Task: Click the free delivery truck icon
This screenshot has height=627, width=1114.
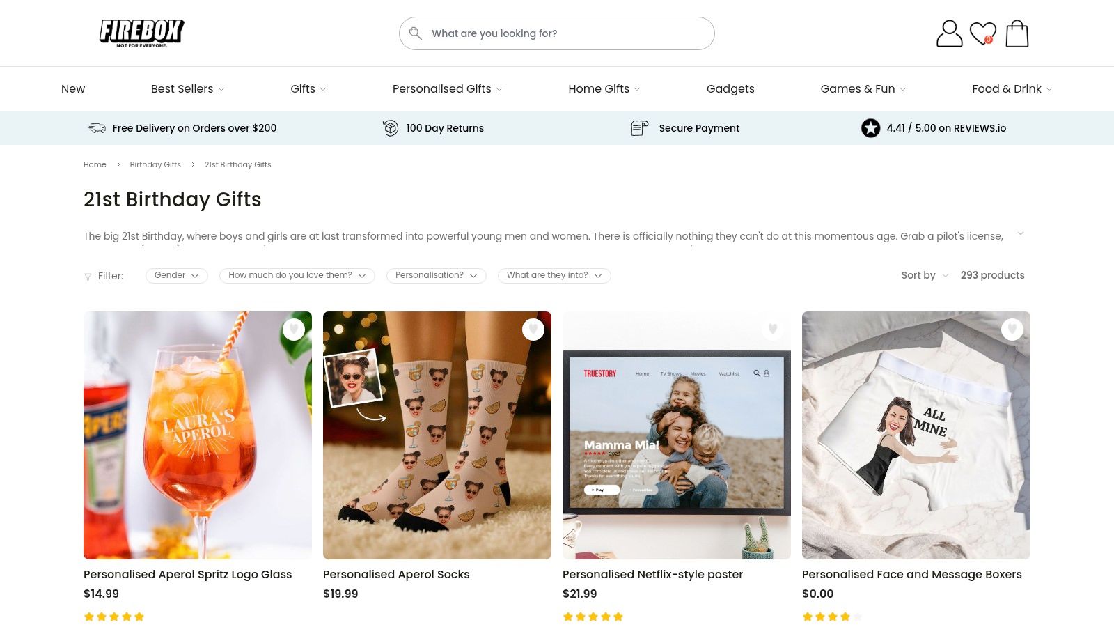Action: click(x=97, y=128)
